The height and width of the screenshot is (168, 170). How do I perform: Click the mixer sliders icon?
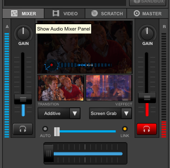14,13
